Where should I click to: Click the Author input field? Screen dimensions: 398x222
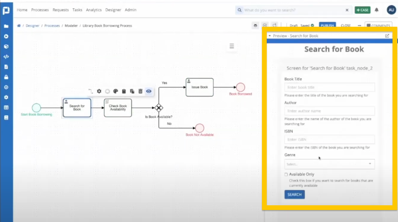(x=330, y=111)
